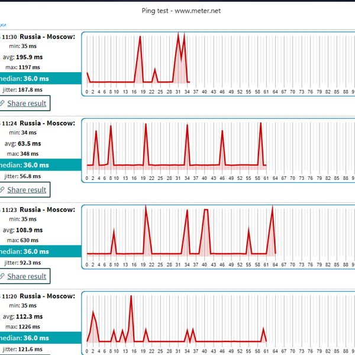Click the 'avg: 195.9 ms' value
The width and height of the screenshot is (355, 355).
(x=22, y=57)
